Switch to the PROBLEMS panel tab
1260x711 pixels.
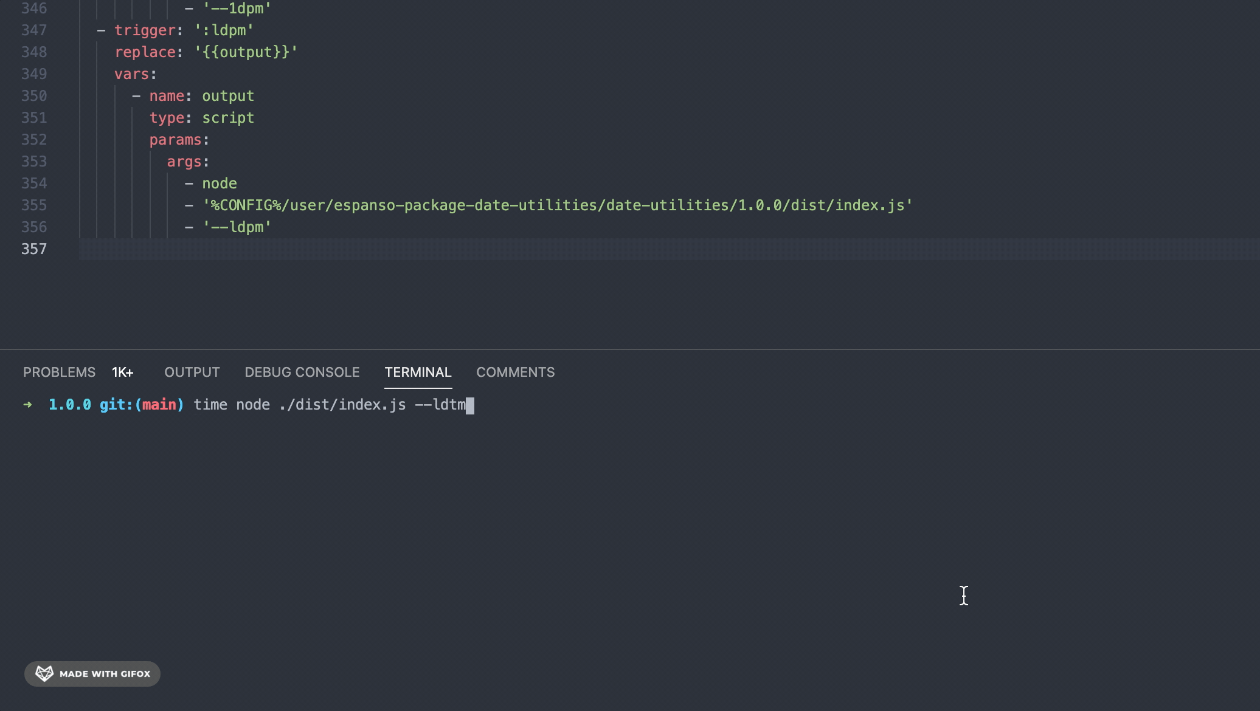click(x=59, y=372)
